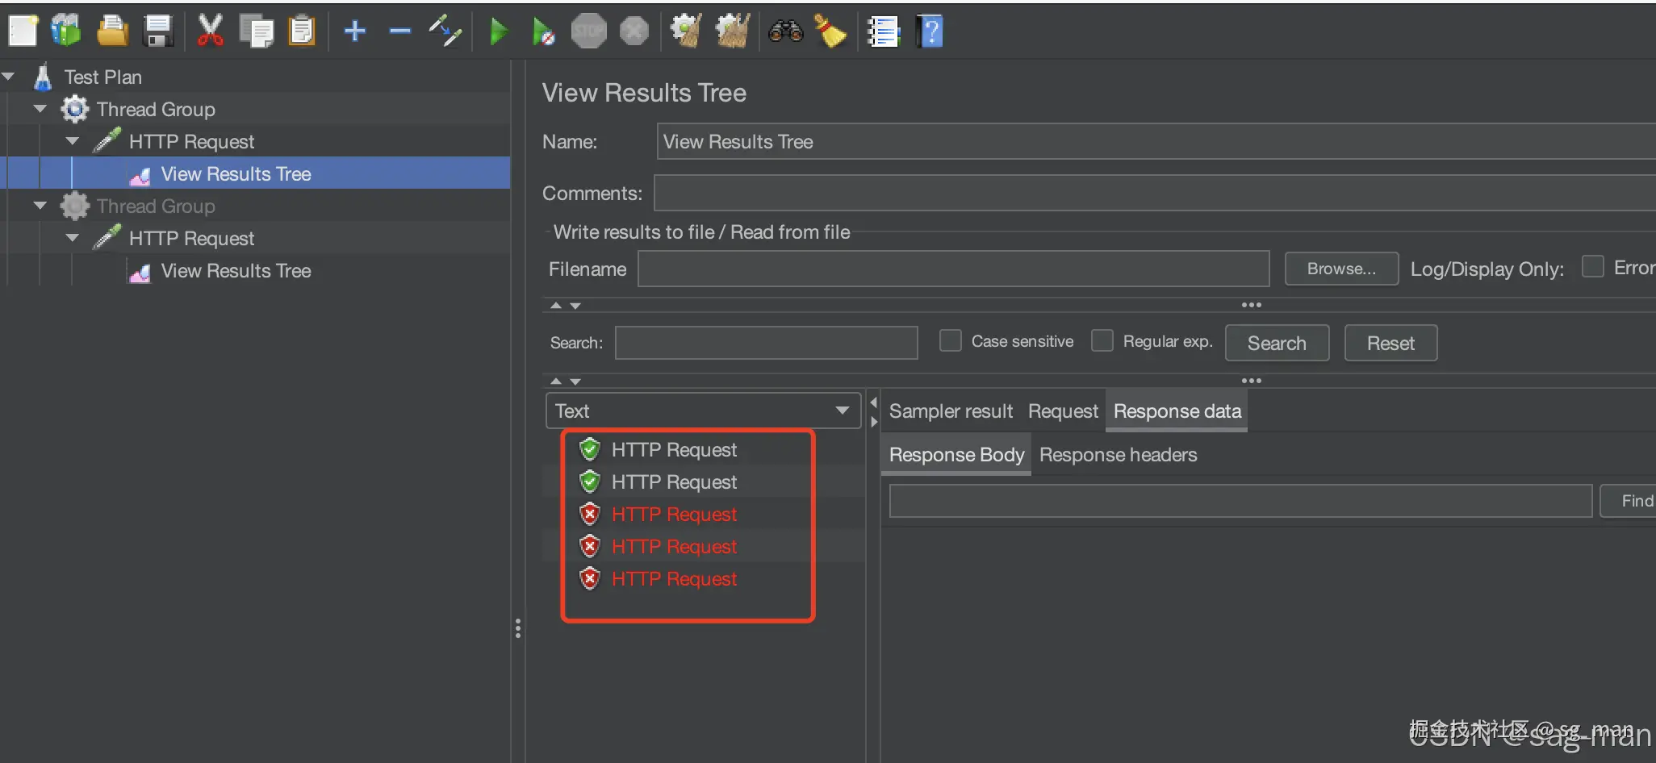Click the highlighted View Results Tree graph icon
Screen dimensions: 1656x763
[x=140, y=175]
